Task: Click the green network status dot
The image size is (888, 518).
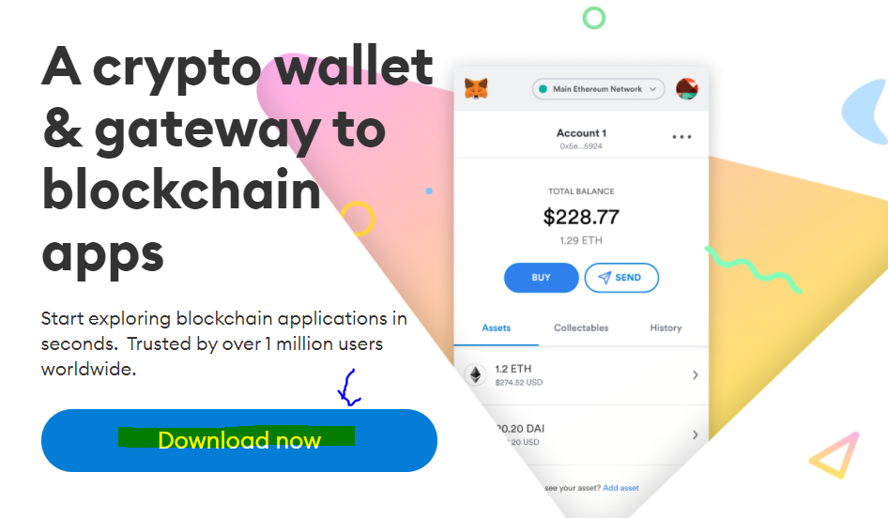Action: [x=543, y=89]
